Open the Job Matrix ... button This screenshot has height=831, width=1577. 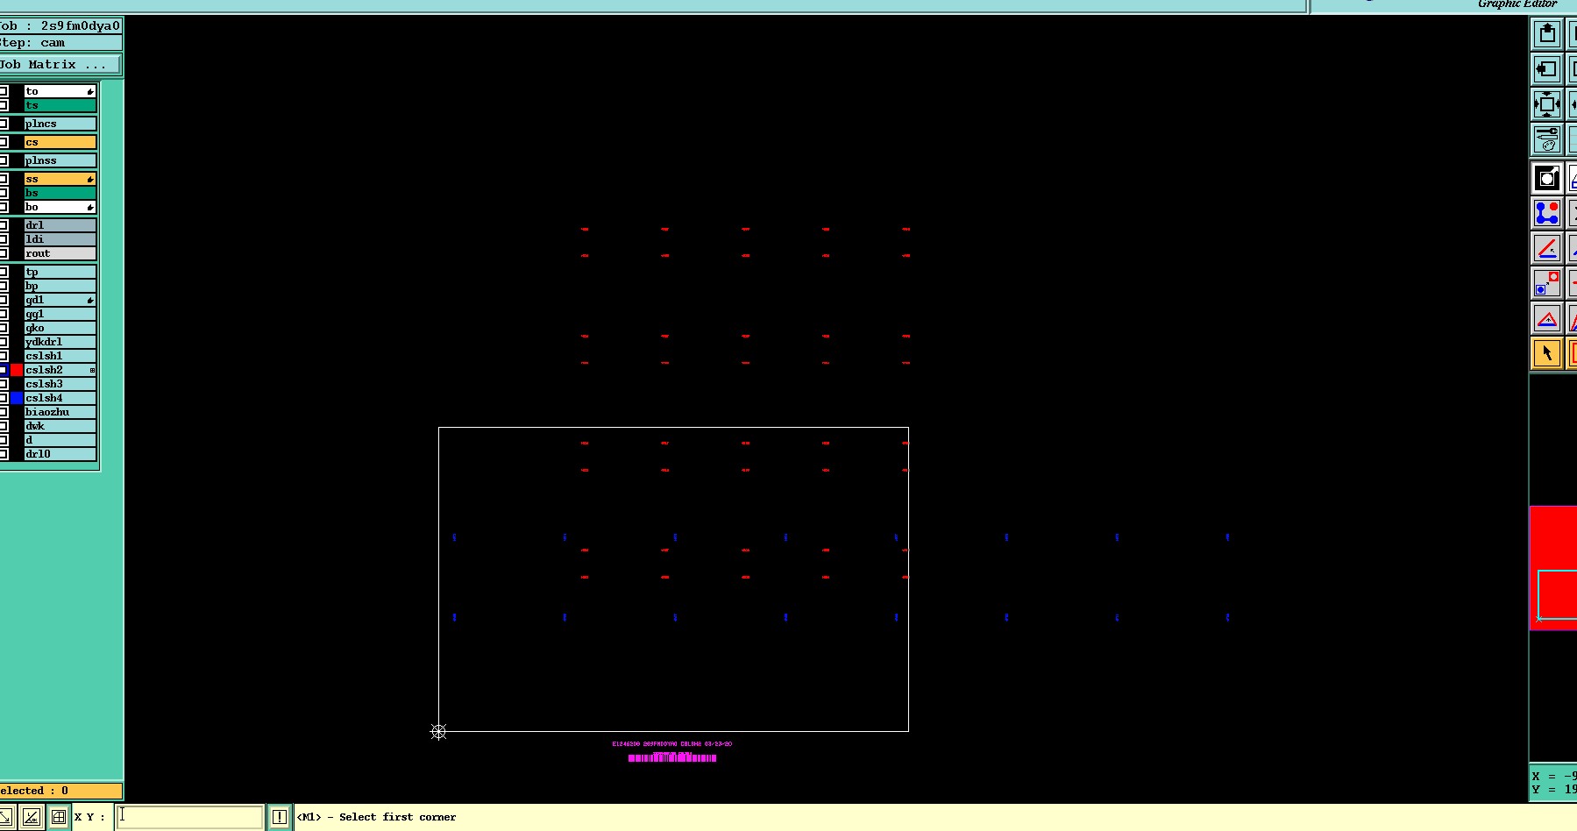coord(60,65)
